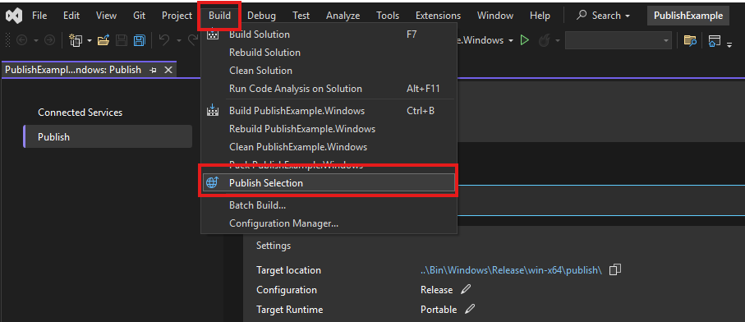Click the New Project toolbar icon
745x322 pixels.
coord(76,40)
